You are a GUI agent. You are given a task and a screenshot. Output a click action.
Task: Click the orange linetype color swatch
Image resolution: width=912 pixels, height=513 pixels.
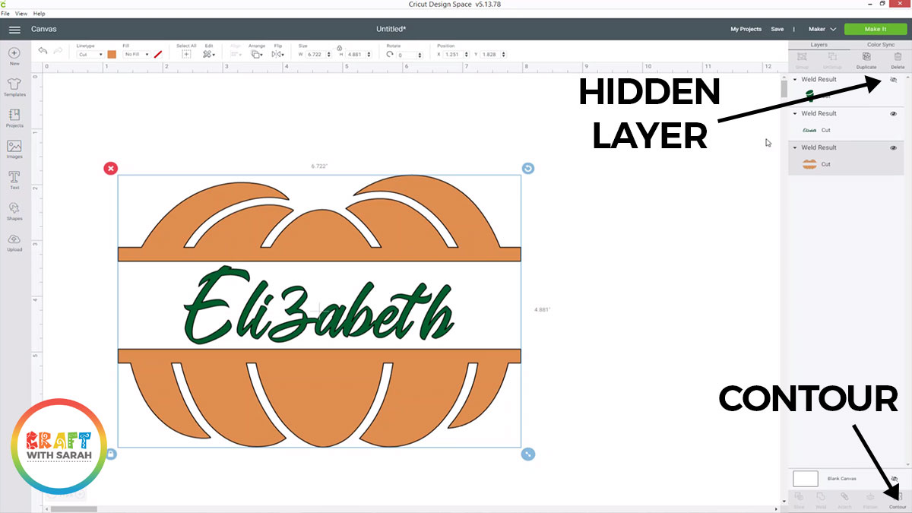click(112, 55)
